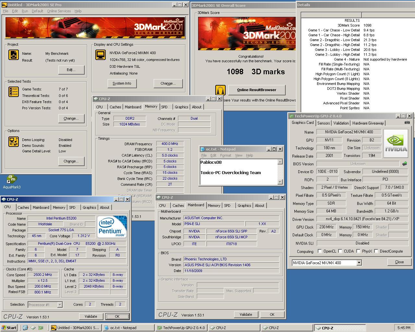Click the show desktop quick launch icon
The image size is (415, 332).
pyautogui.click(x=33, y=328)
